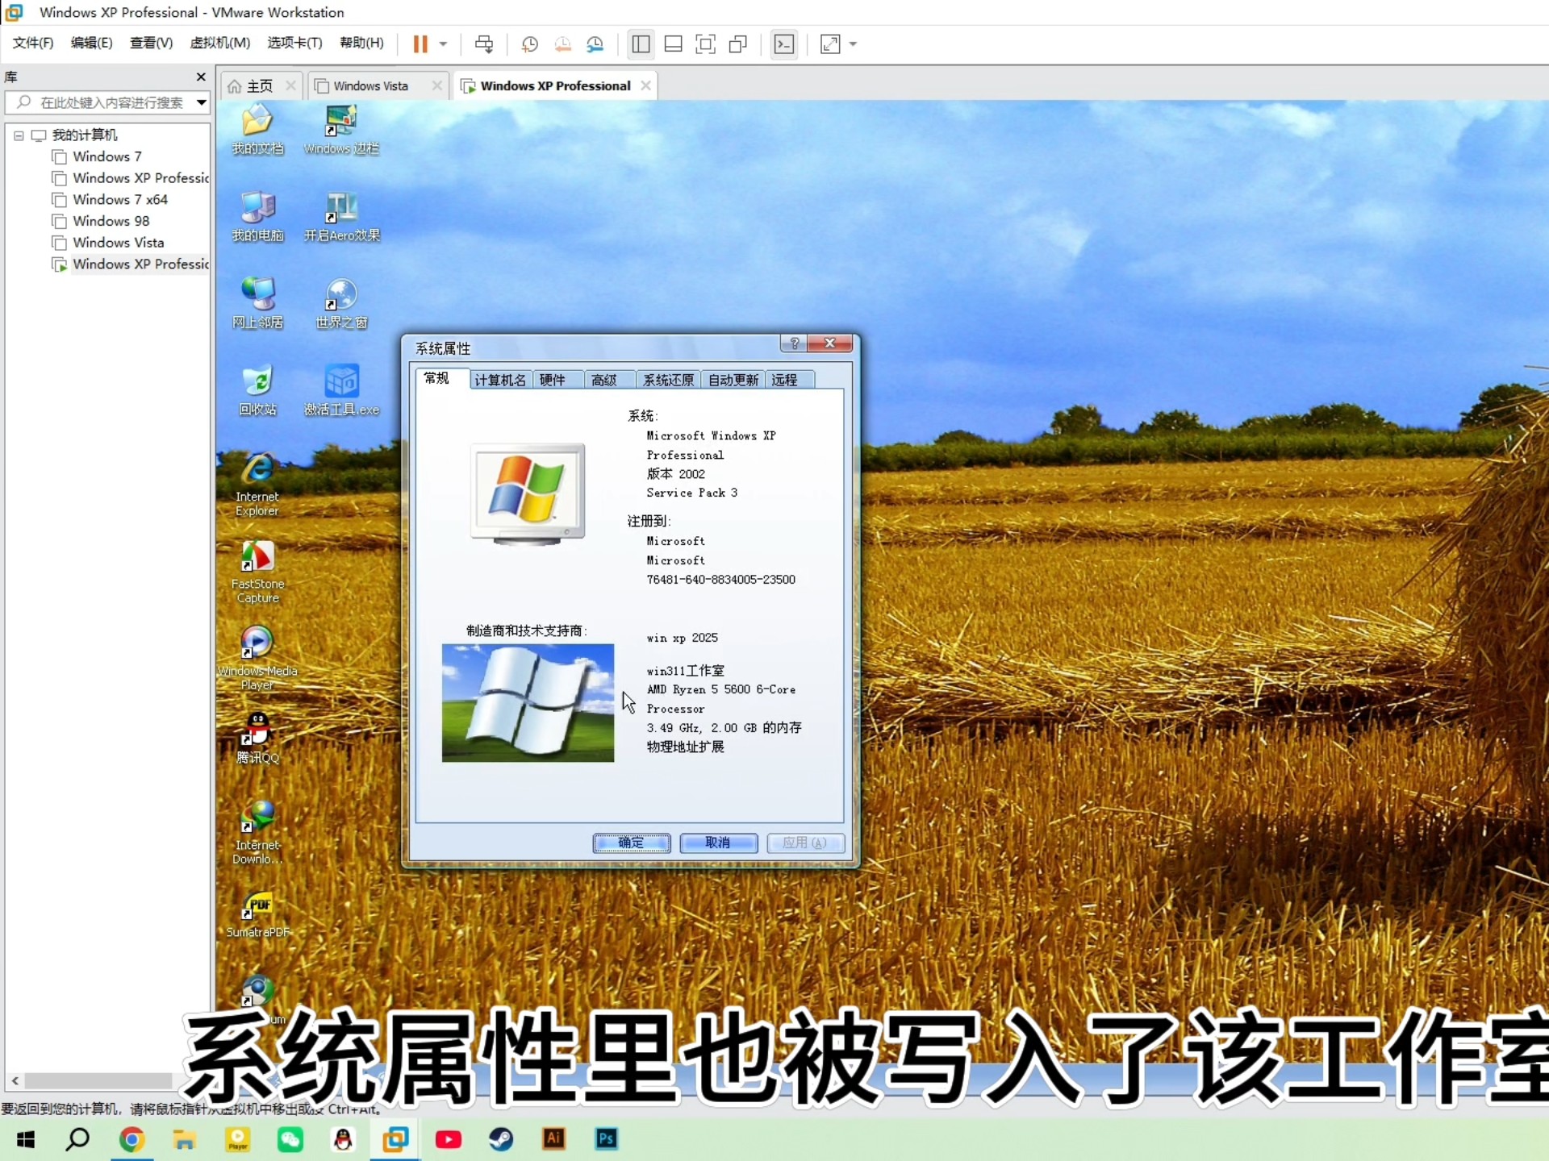Screen dimensions: 1549x1161
Task: Switch to unity mode icon
Action: pos(737,44)
